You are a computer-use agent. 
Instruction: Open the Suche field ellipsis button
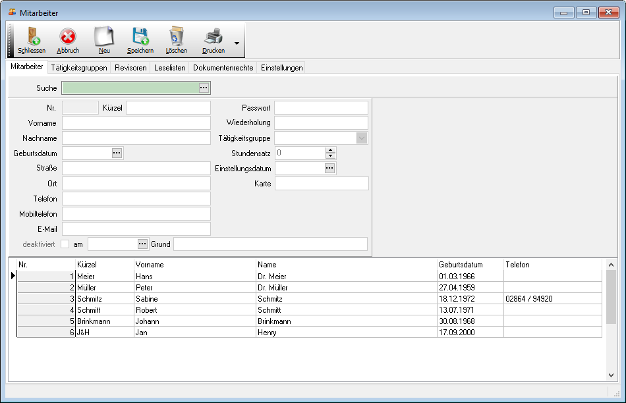tap(204, 88)
